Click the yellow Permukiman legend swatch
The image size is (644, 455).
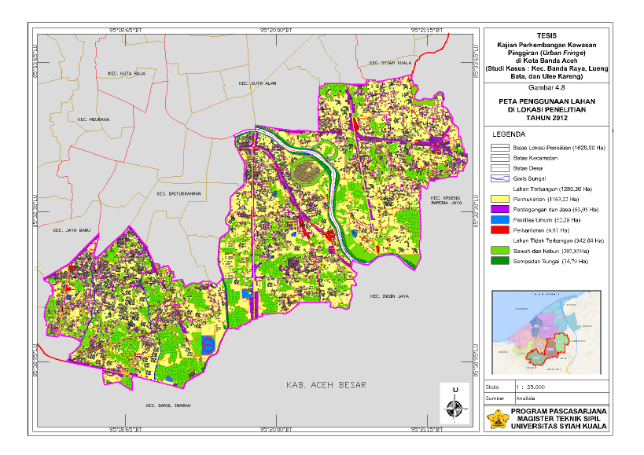pyautogui.click(x=500, y=199)
